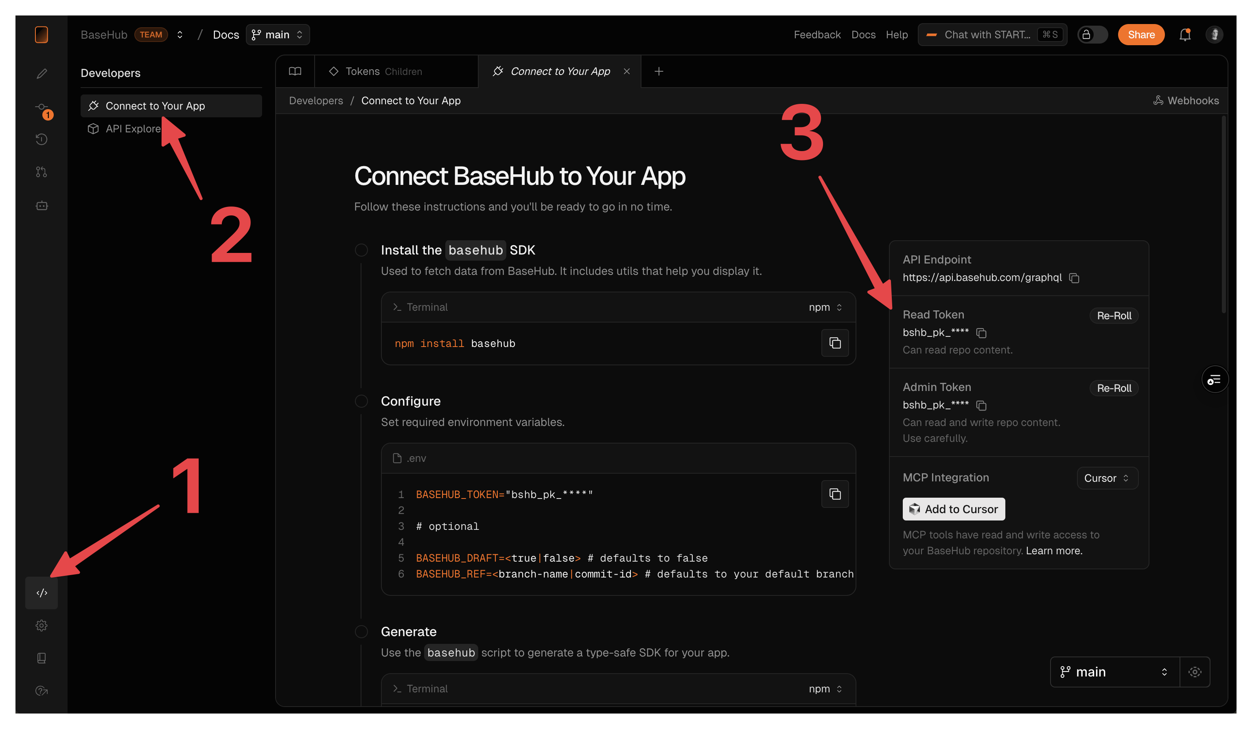Click the API endpoint URL text

[x=982, y=278]
